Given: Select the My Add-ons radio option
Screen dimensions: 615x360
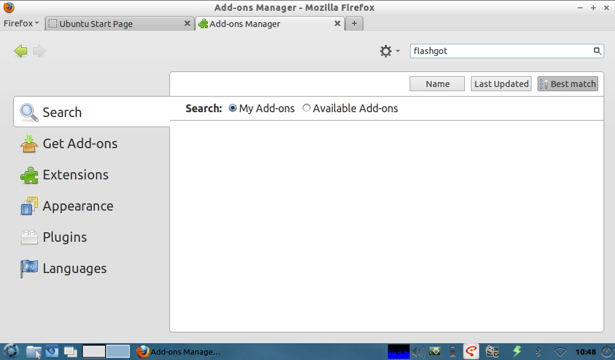Looking at the screenshot, I should pos(232,108).
